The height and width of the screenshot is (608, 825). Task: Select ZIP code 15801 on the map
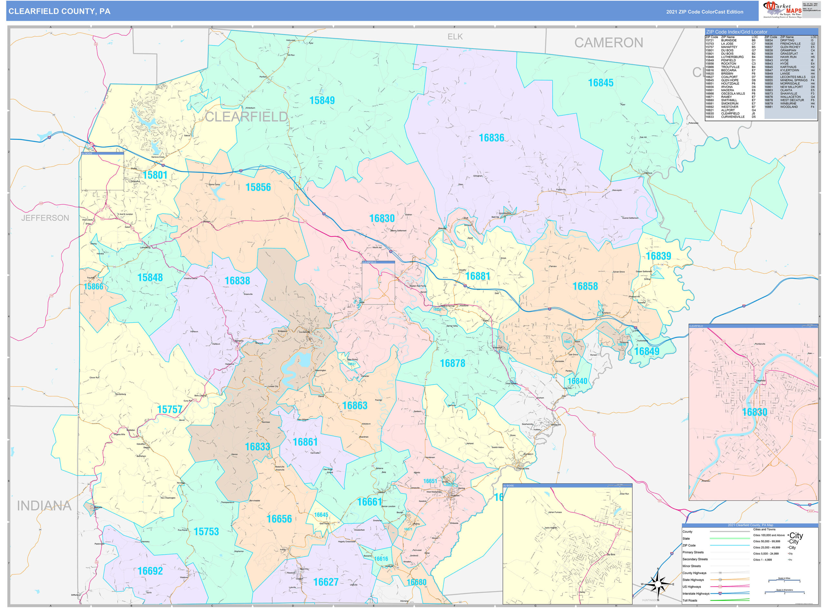pos(155,175)
